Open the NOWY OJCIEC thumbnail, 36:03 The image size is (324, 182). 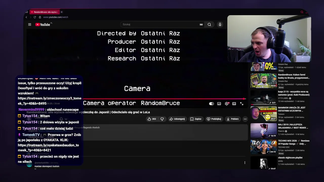tap(264, 81)
